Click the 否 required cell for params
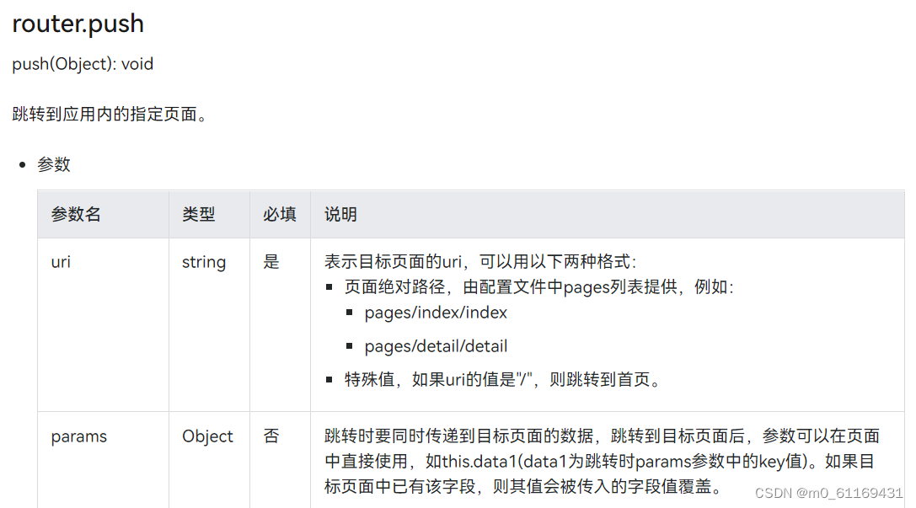 (x=271, y=436)
